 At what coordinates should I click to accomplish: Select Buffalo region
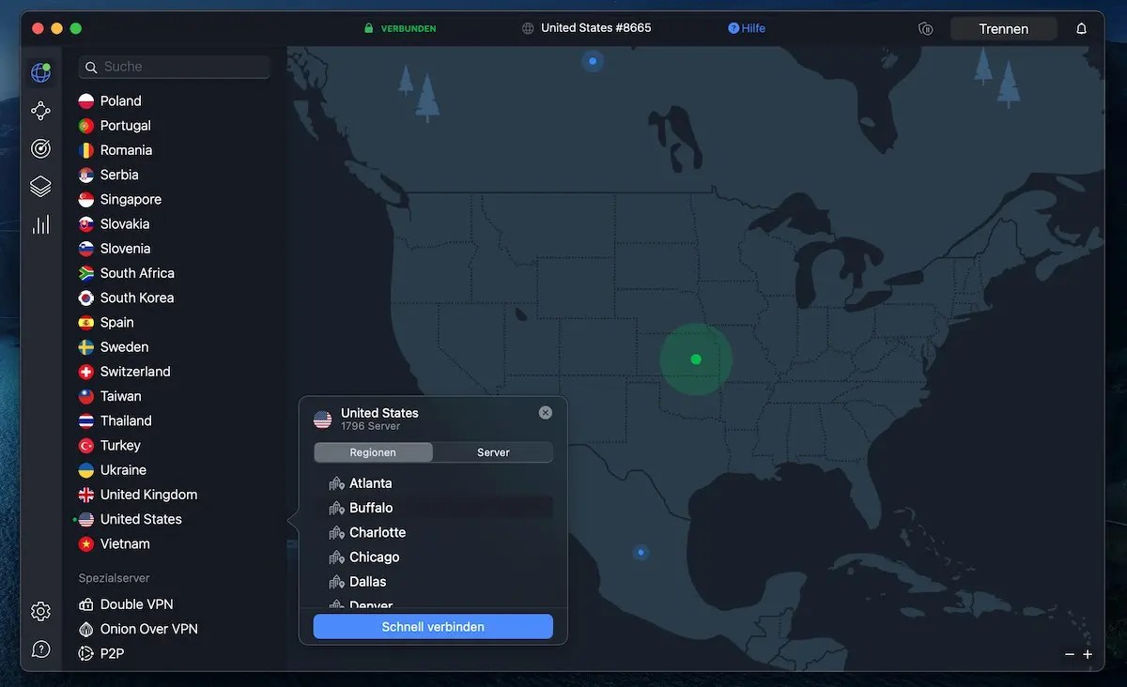click(x=433, y=508)
